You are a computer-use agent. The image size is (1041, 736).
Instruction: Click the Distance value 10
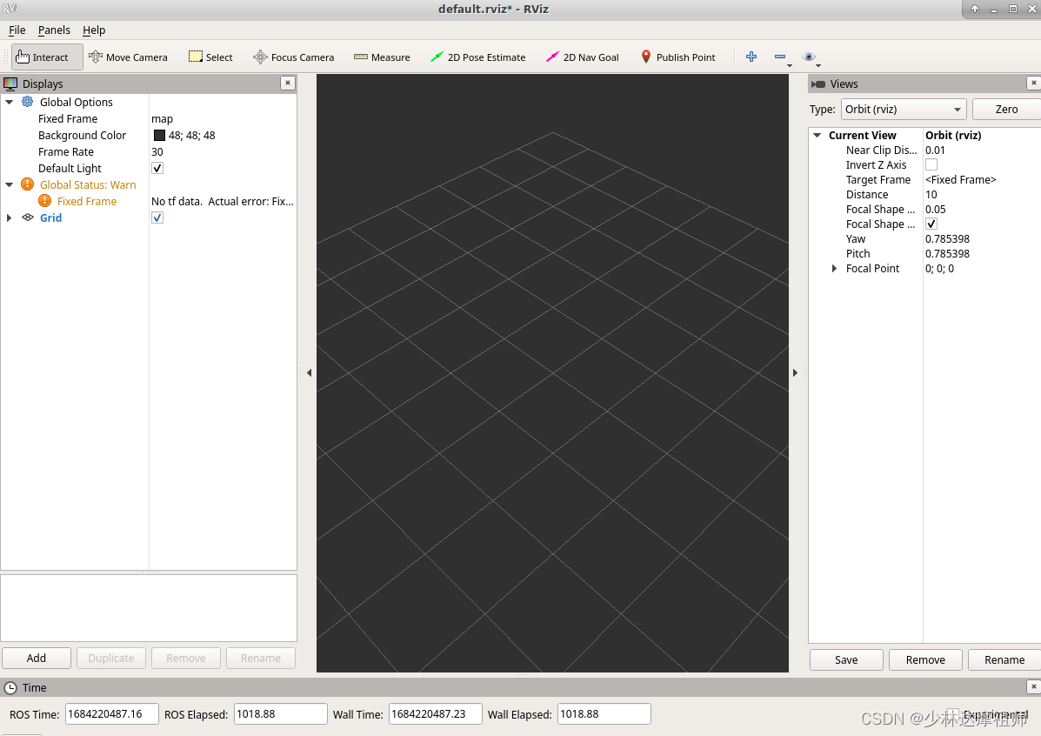(x=931, y=195)
